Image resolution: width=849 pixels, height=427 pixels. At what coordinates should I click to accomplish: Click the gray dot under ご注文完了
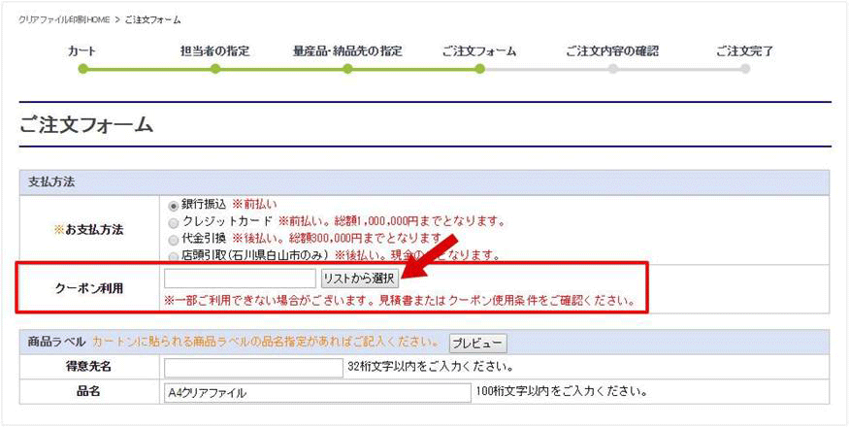pyautogui.click(x=745, y=69)
